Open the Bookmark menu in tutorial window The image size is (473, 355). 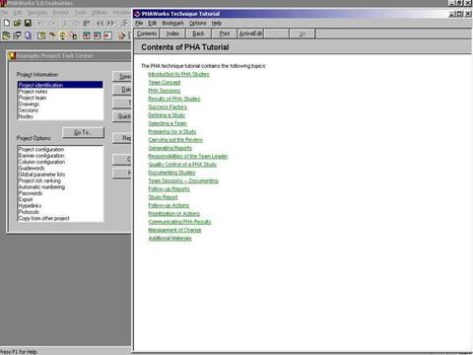(x=172, y=23)
